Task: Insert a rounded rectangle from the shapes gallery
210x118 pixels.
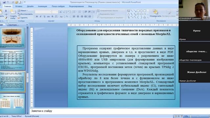Action: [145, 11]
